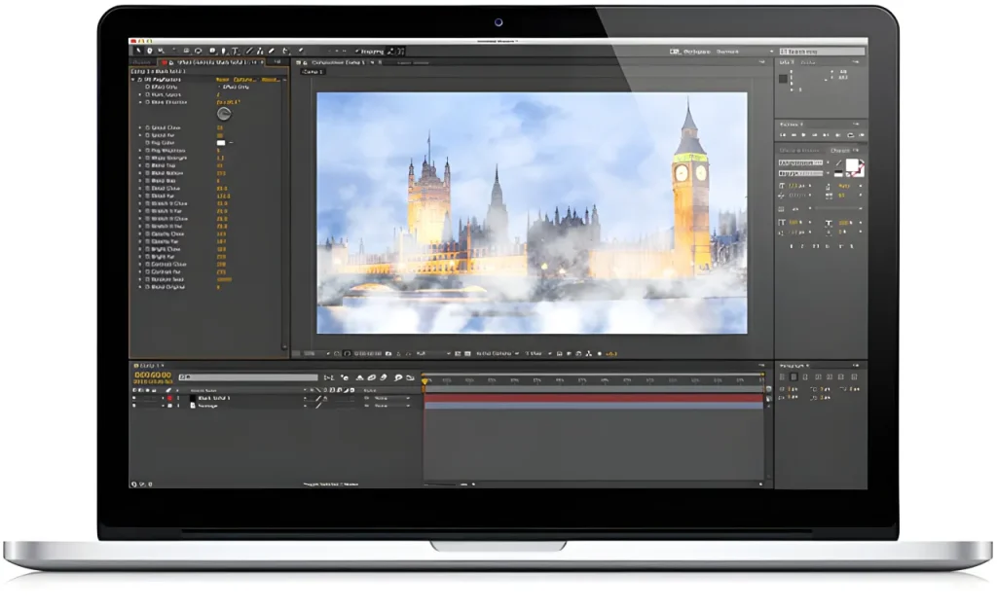Select the Hand tool in toolbar
997x609 pixels.
149,51
